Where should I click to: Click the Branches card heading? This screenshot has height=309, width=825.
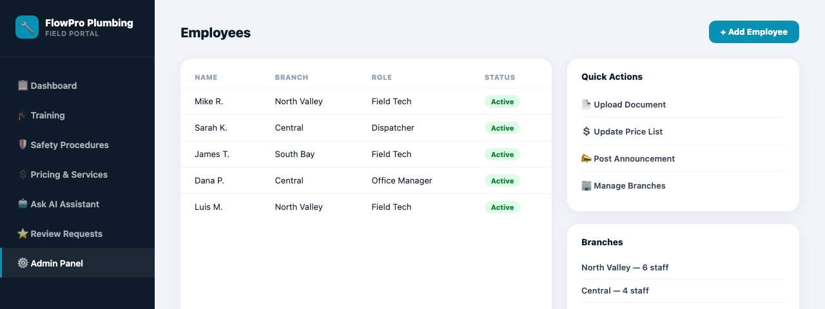(602, 242)
